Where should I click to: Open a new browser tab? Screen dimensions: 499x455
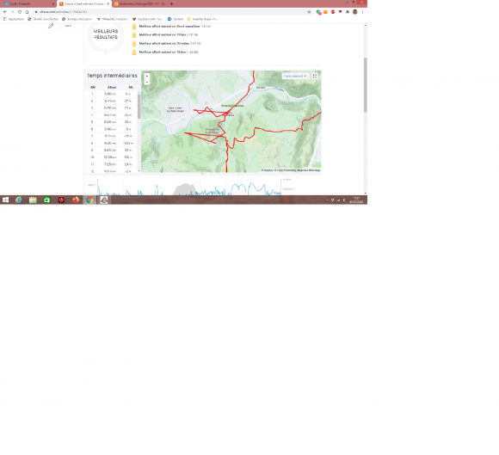click(x=171, y=3)
